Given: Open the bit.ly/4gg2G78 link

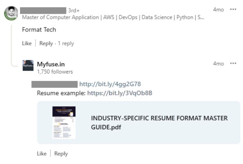Looking at the screenshot, I should pyautogui.click(x=110, y=84).
